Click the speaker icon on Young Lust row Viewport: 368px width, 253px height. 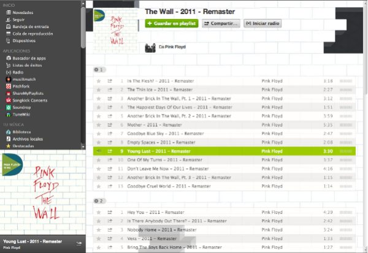pyautogui.click(x=99, y=151)
